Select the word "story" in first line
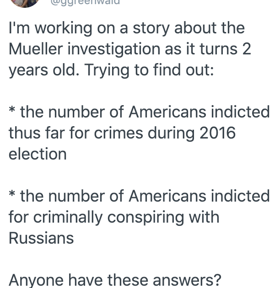280x288 pixels. [151, 29]
